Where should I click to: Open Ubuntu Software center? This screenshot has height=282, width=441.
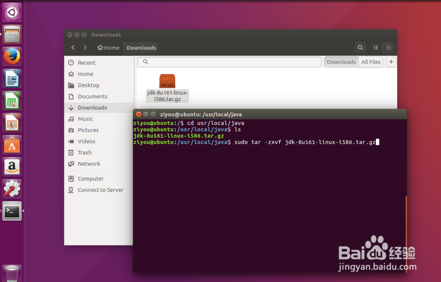pyautogui.click(x=12, y=145)
